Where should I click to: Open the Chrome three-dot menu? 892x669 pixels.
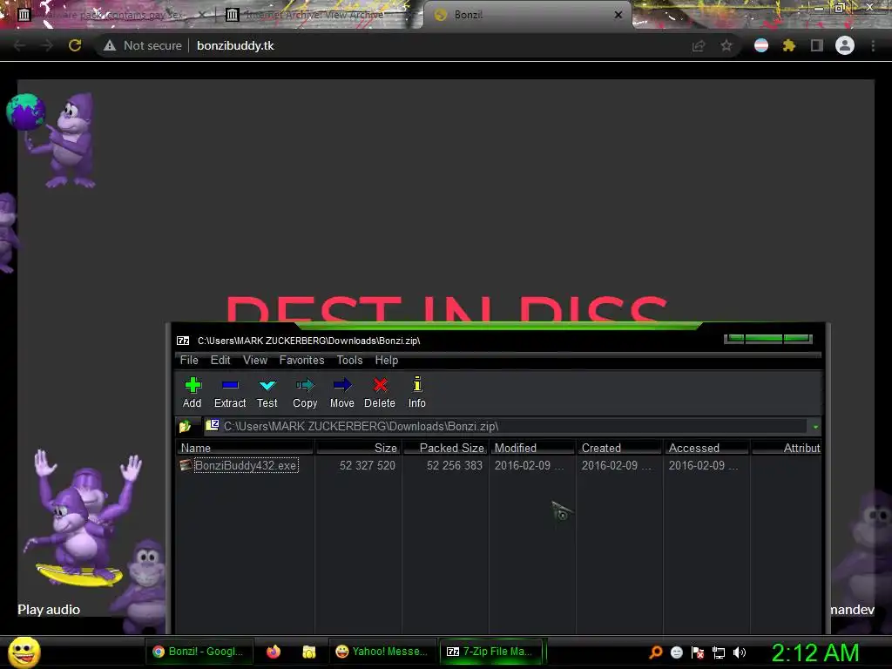tap(873, 45)
